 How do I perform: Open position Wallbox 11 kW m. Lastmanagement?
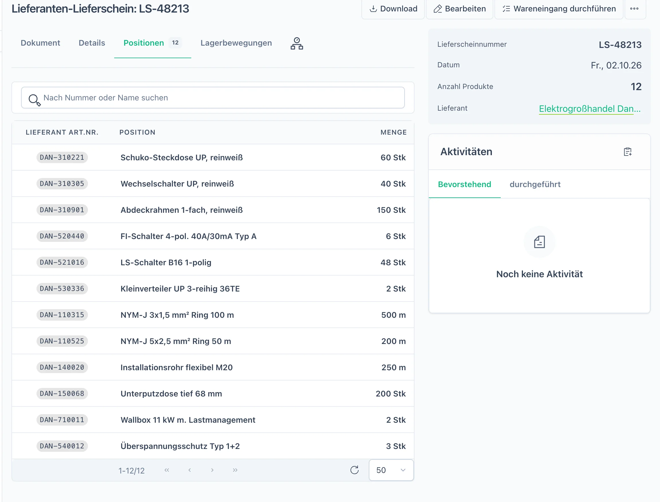[x=188, y=420]
